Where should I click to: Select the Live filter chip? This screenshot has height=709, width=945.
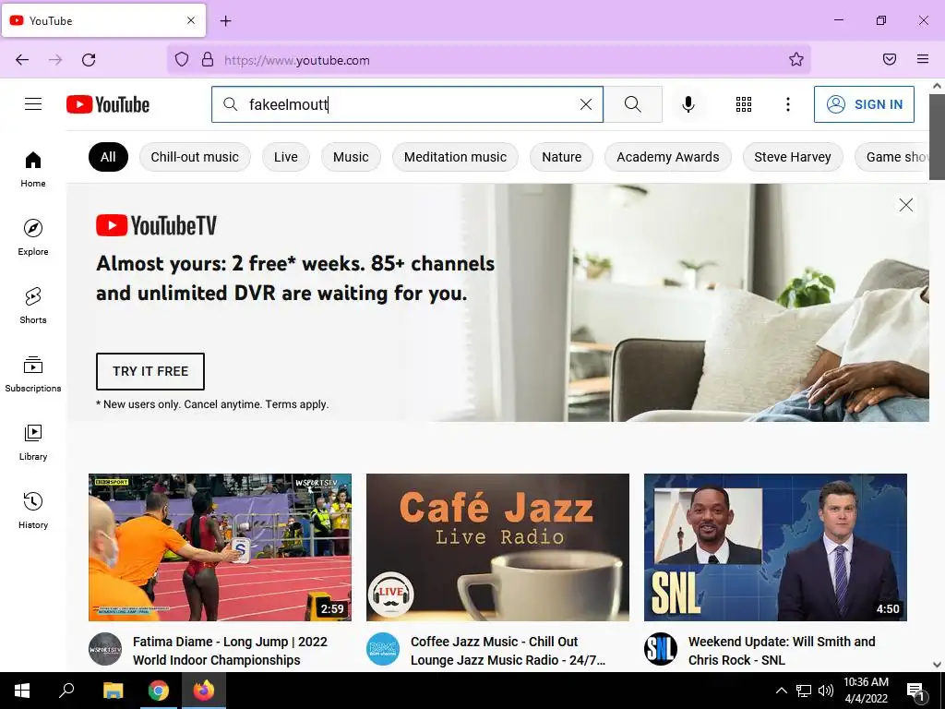pos(286,157)
